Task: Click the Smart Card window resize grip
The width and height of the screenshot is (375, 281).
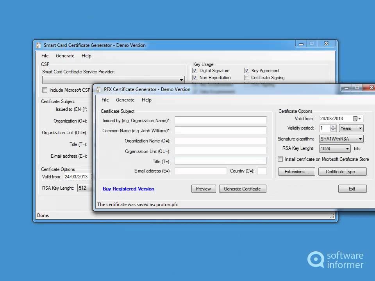Action: pyautogui.click(x=332, y=217)
